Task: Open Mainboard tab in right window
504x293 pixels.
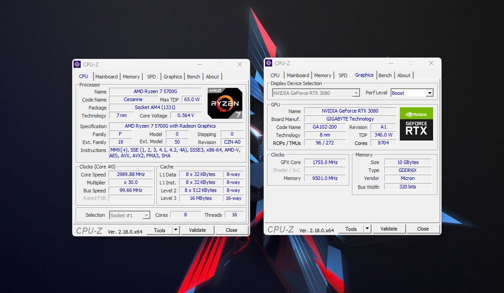Action: click(298, 75)
